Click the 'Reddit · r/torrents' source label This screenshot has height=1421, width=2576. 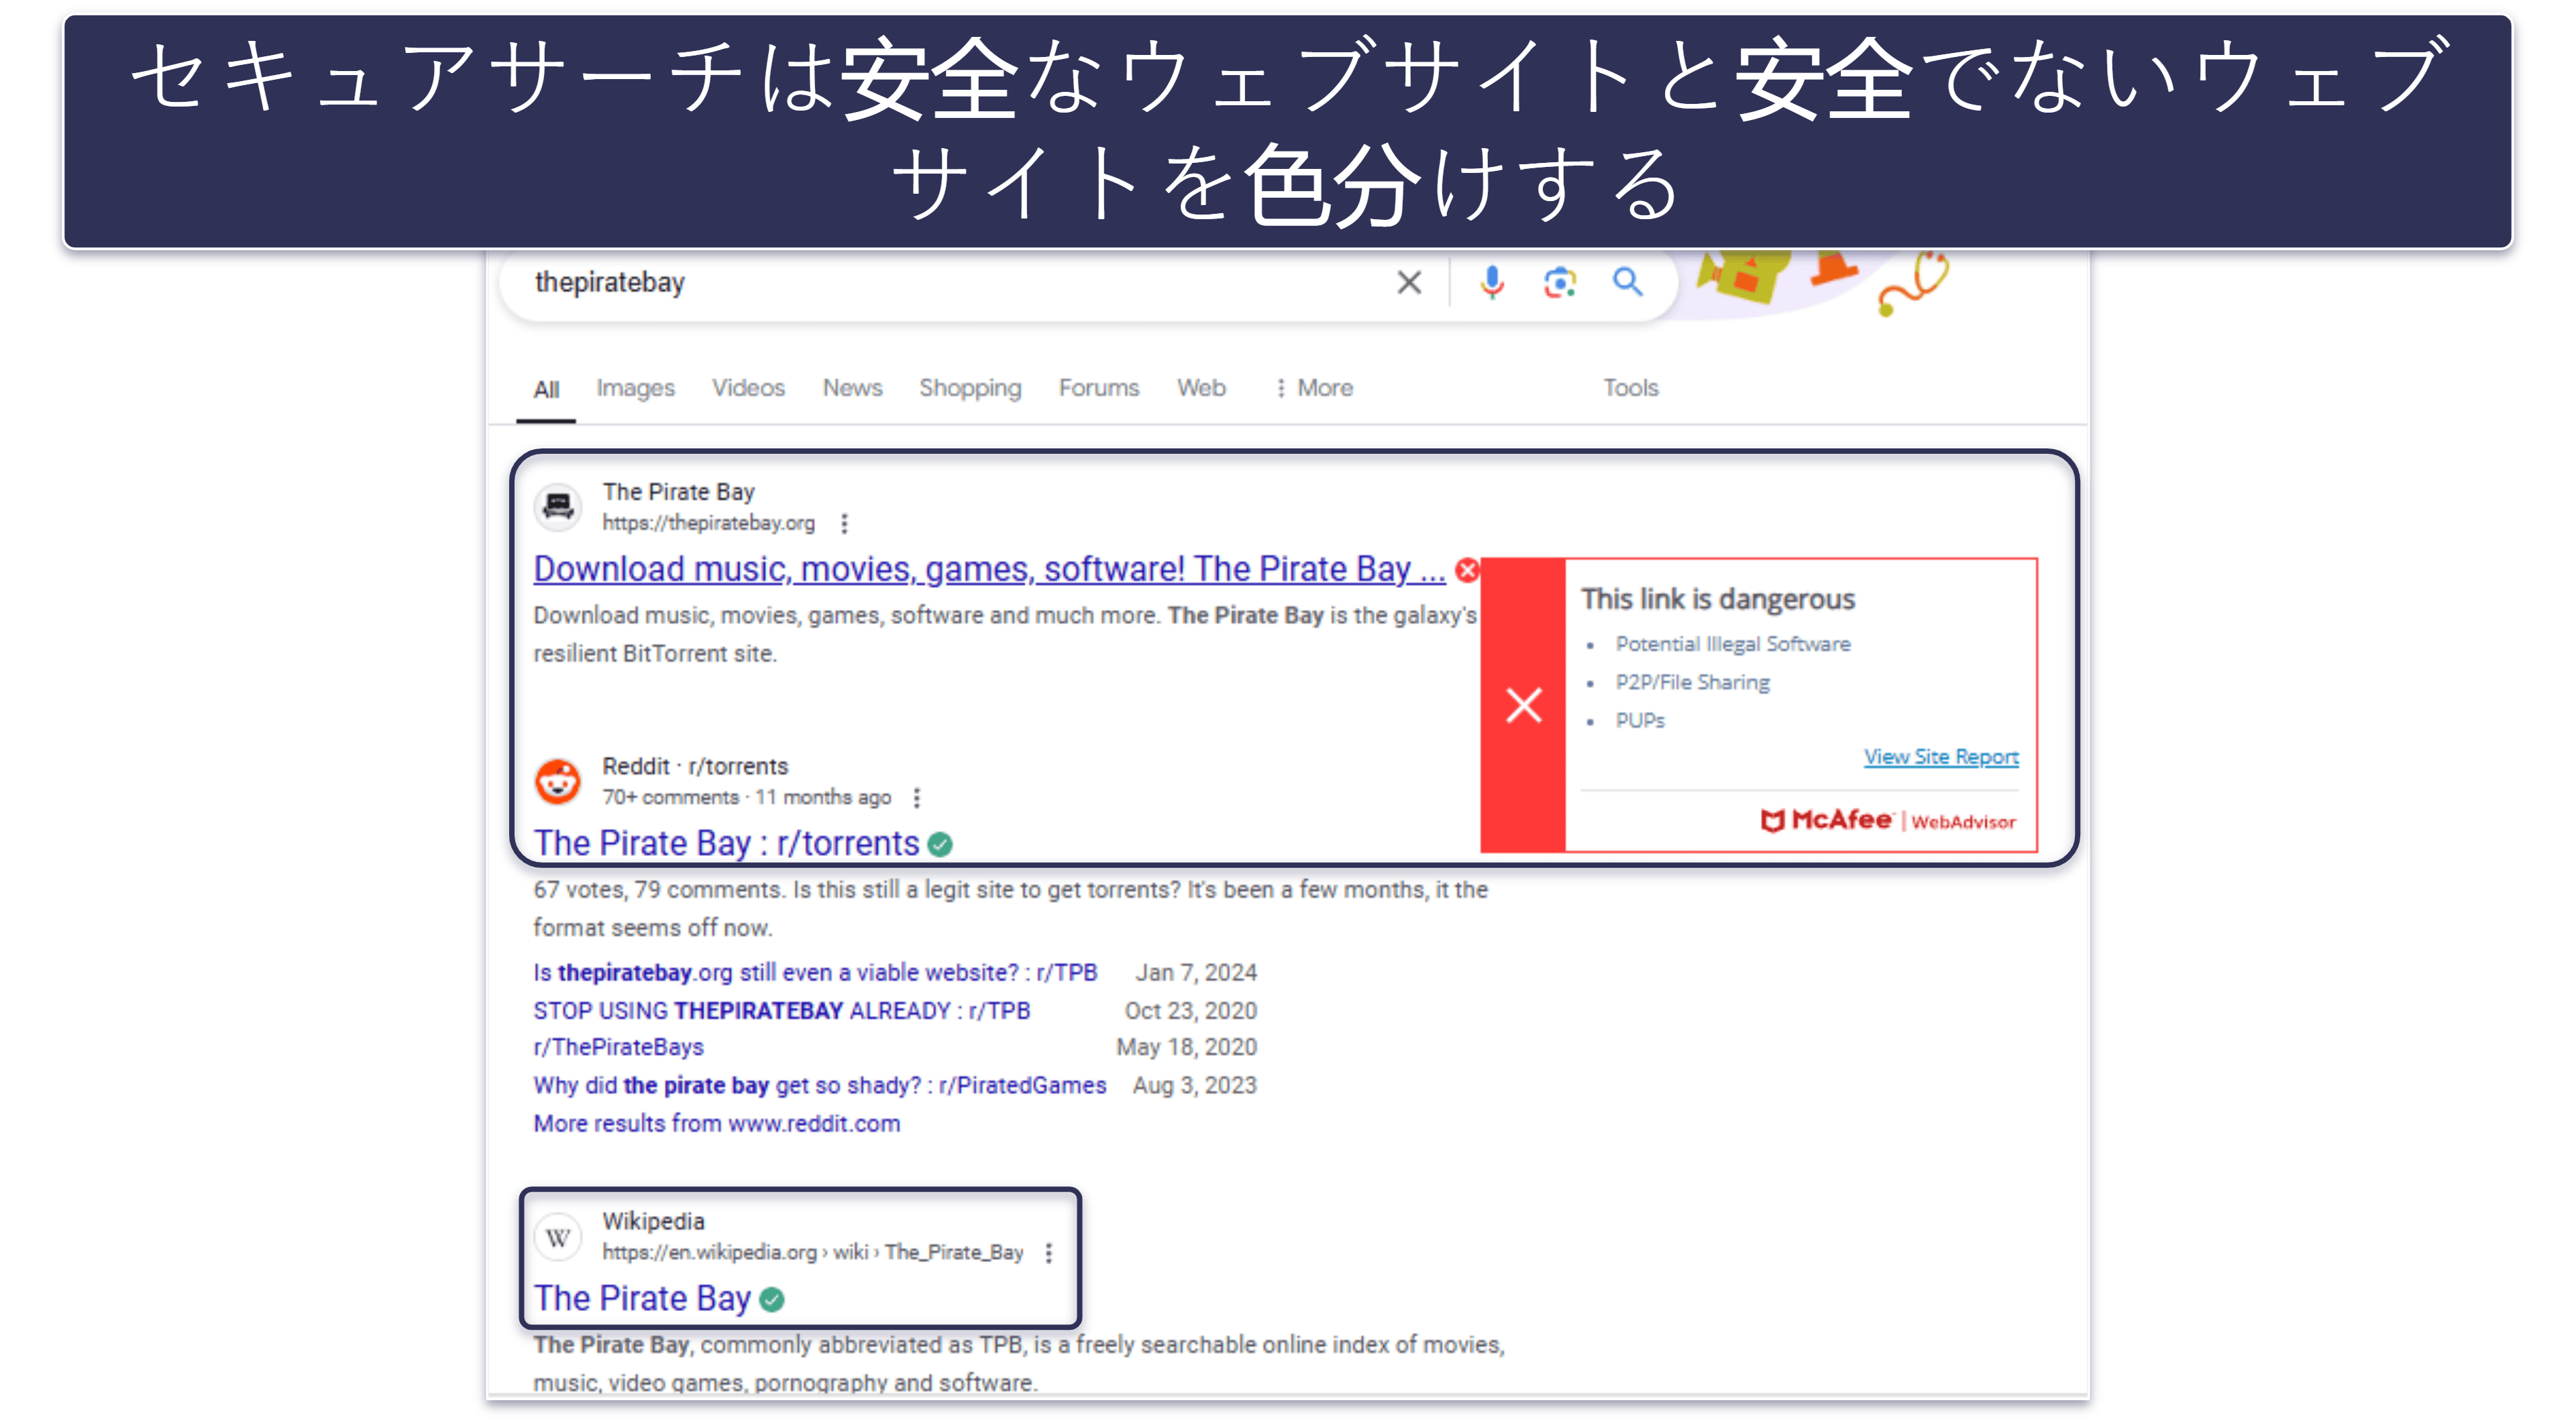click(x=695, y=766)
